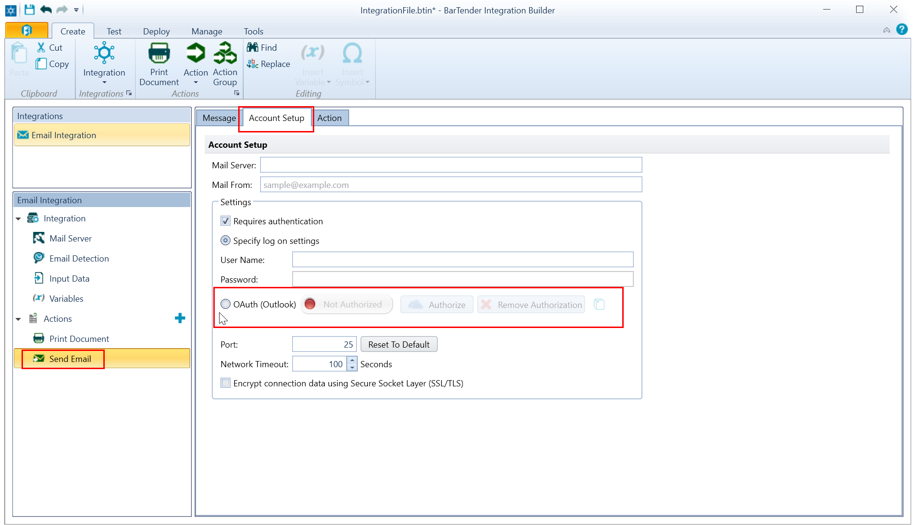Click in the Password field

tap(463, 279)
